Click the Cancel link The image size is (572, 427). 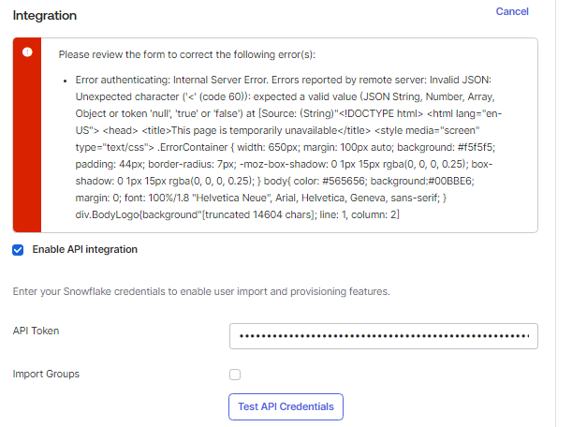click(x=512, y=11)
